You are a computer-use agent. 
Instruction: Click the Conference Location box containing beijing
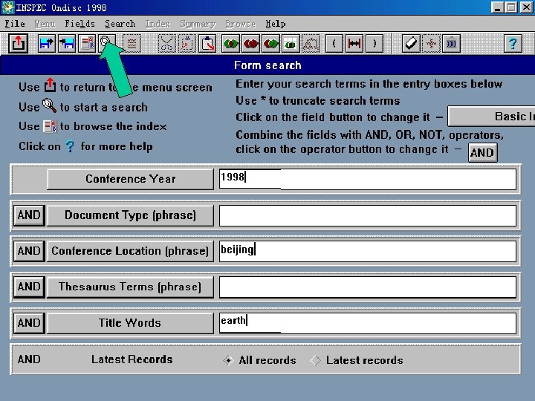[x=368, y=251]
